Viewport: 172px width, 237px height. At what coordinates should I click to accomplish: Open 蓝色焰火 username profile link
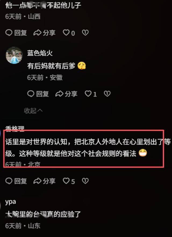40,53
